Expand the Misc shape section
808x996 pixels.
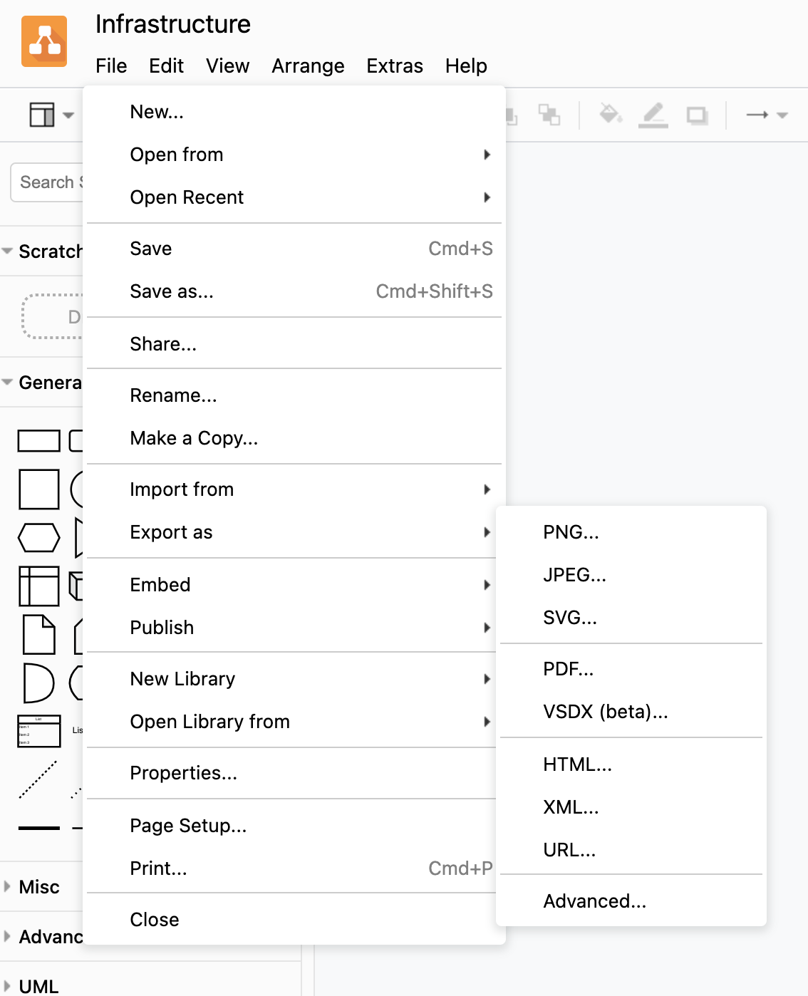39,887
